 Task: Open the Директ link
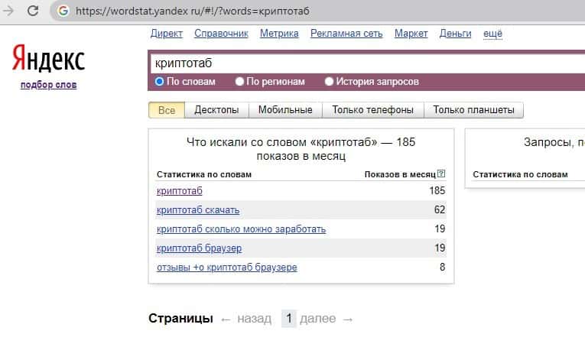click(167, 34)
